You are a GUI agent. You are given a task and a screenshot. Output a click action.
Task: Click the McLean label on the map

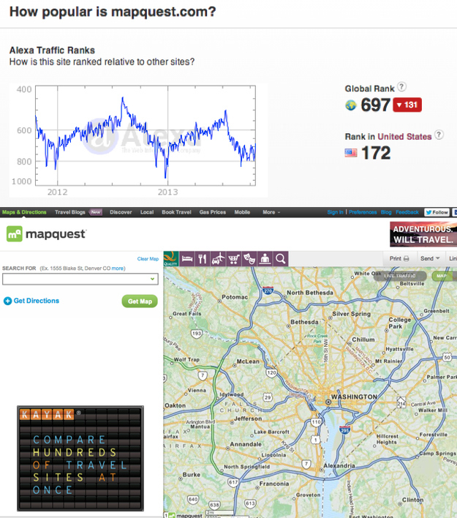pyautogui.click(x=248, y=361)
